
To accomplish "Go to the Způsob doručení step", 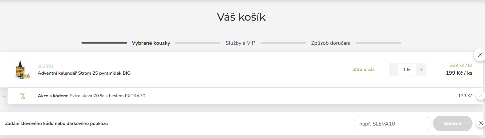I will [x=331, y=43].
